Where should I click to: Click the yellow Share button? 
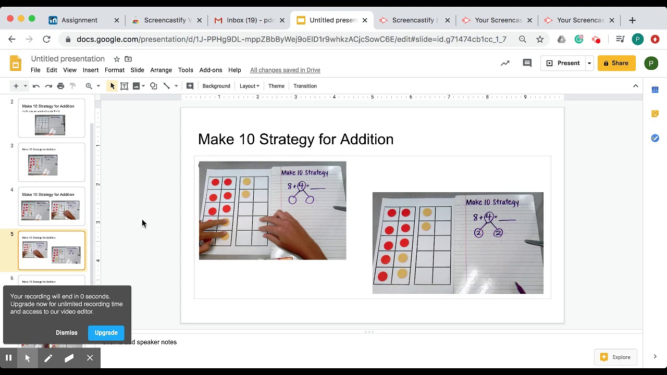click(x=616, y=63)
